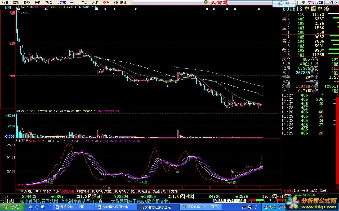The width and height of the screenshot is (339, 211).
Task: Select the 顶底背离 indicator tab
Action: 83,191
